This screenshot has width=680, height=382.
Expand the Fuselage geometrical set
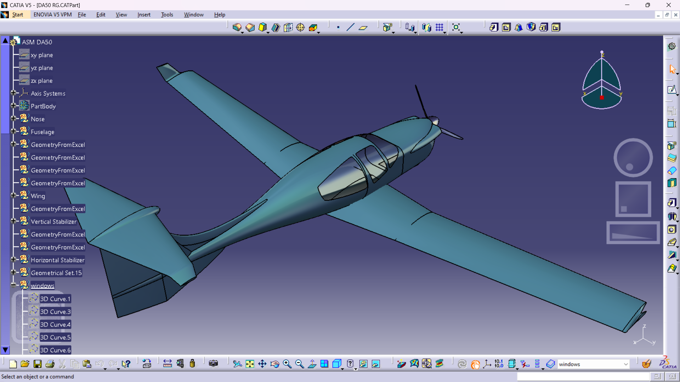pyautogui.click(x=13, y=131)
